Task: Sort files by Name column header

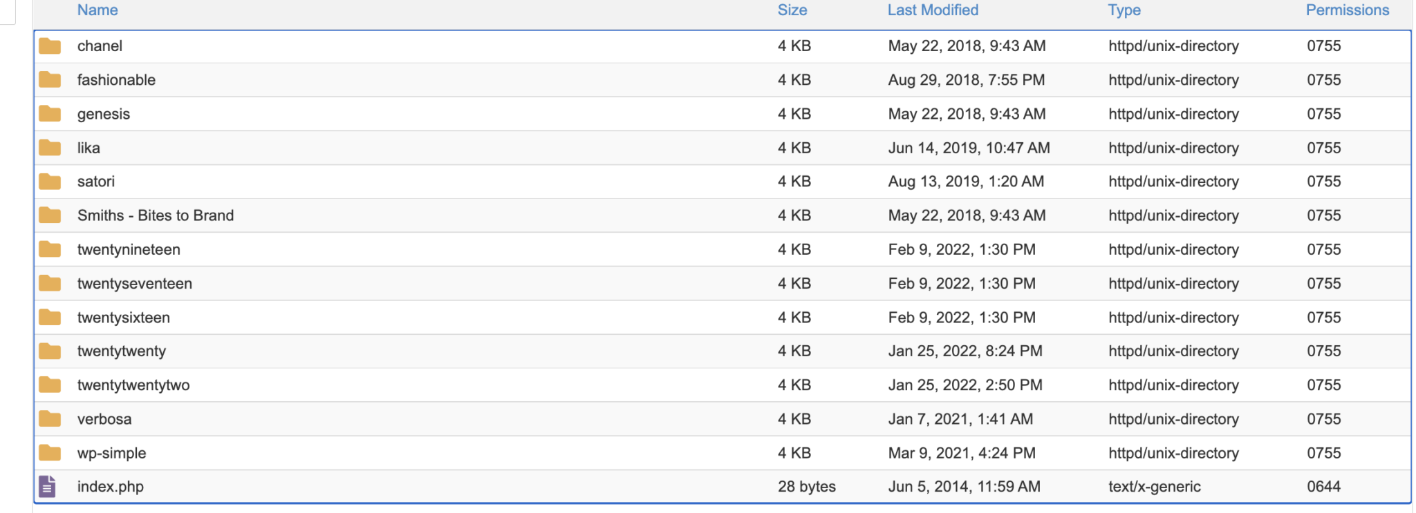Action: pos(97,10)
